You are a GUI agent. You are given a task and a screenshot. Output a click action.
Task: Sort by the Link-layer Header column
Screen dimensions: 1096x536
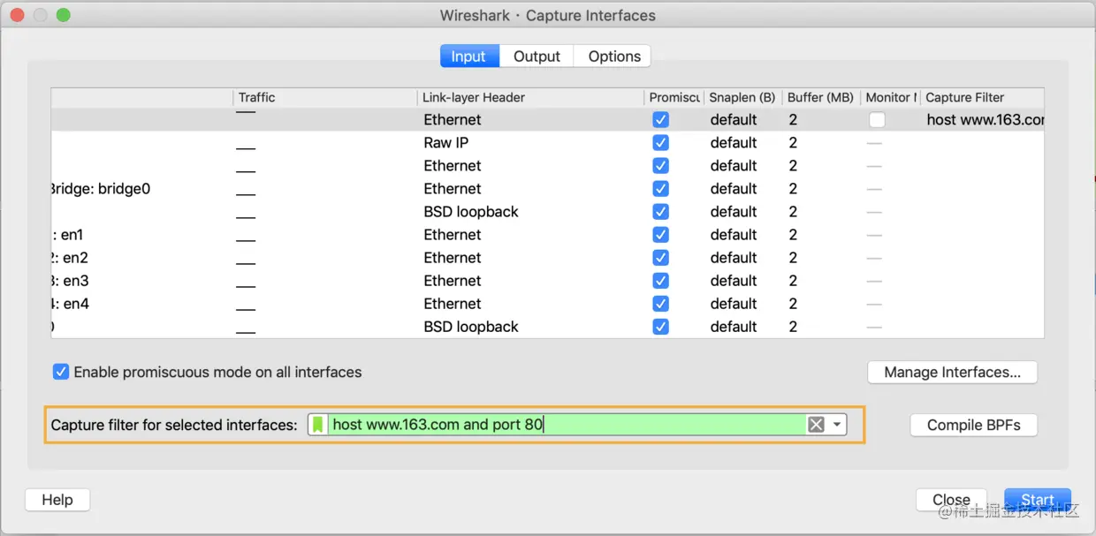click(x=530, y=97)
